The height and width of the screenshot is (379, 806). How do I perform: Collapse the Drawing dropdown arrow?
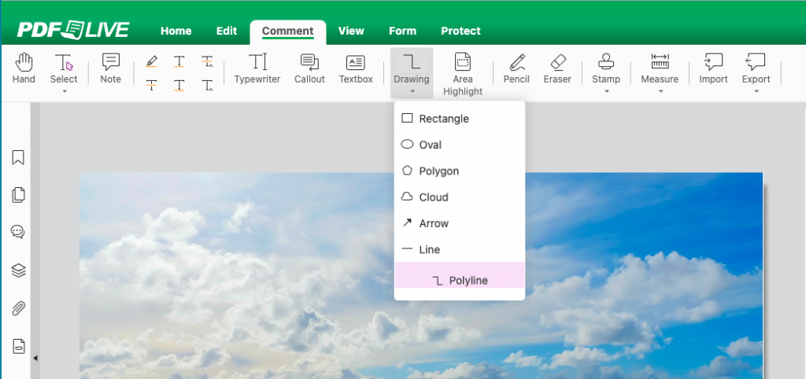tap(412, 91)
